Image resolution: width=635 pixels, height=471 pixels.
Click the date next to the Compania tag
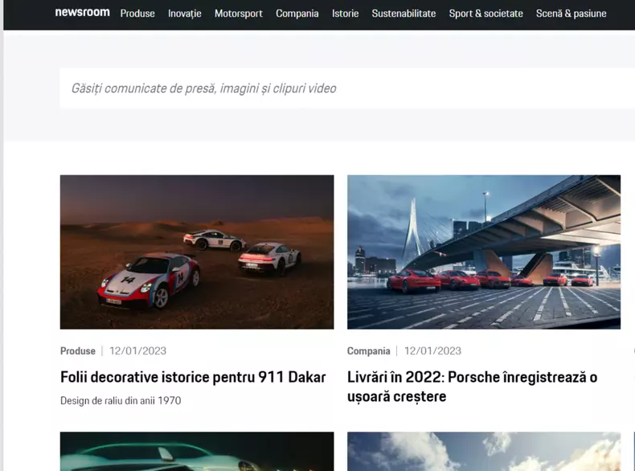click(432, 351)
